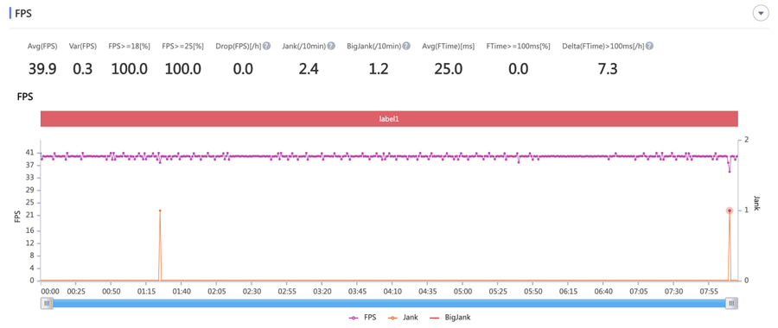Open help icon next to Jank(/10min)

(331, 46)
